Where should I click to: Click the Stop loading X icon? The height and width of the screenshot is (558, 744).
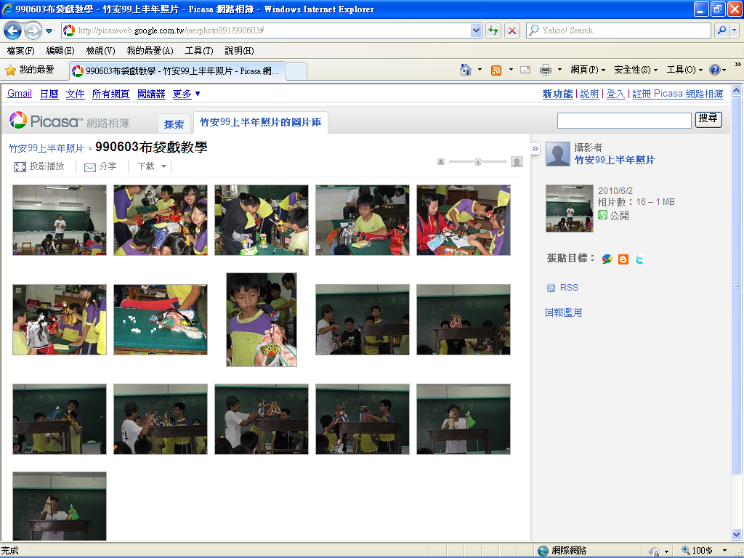512,31
